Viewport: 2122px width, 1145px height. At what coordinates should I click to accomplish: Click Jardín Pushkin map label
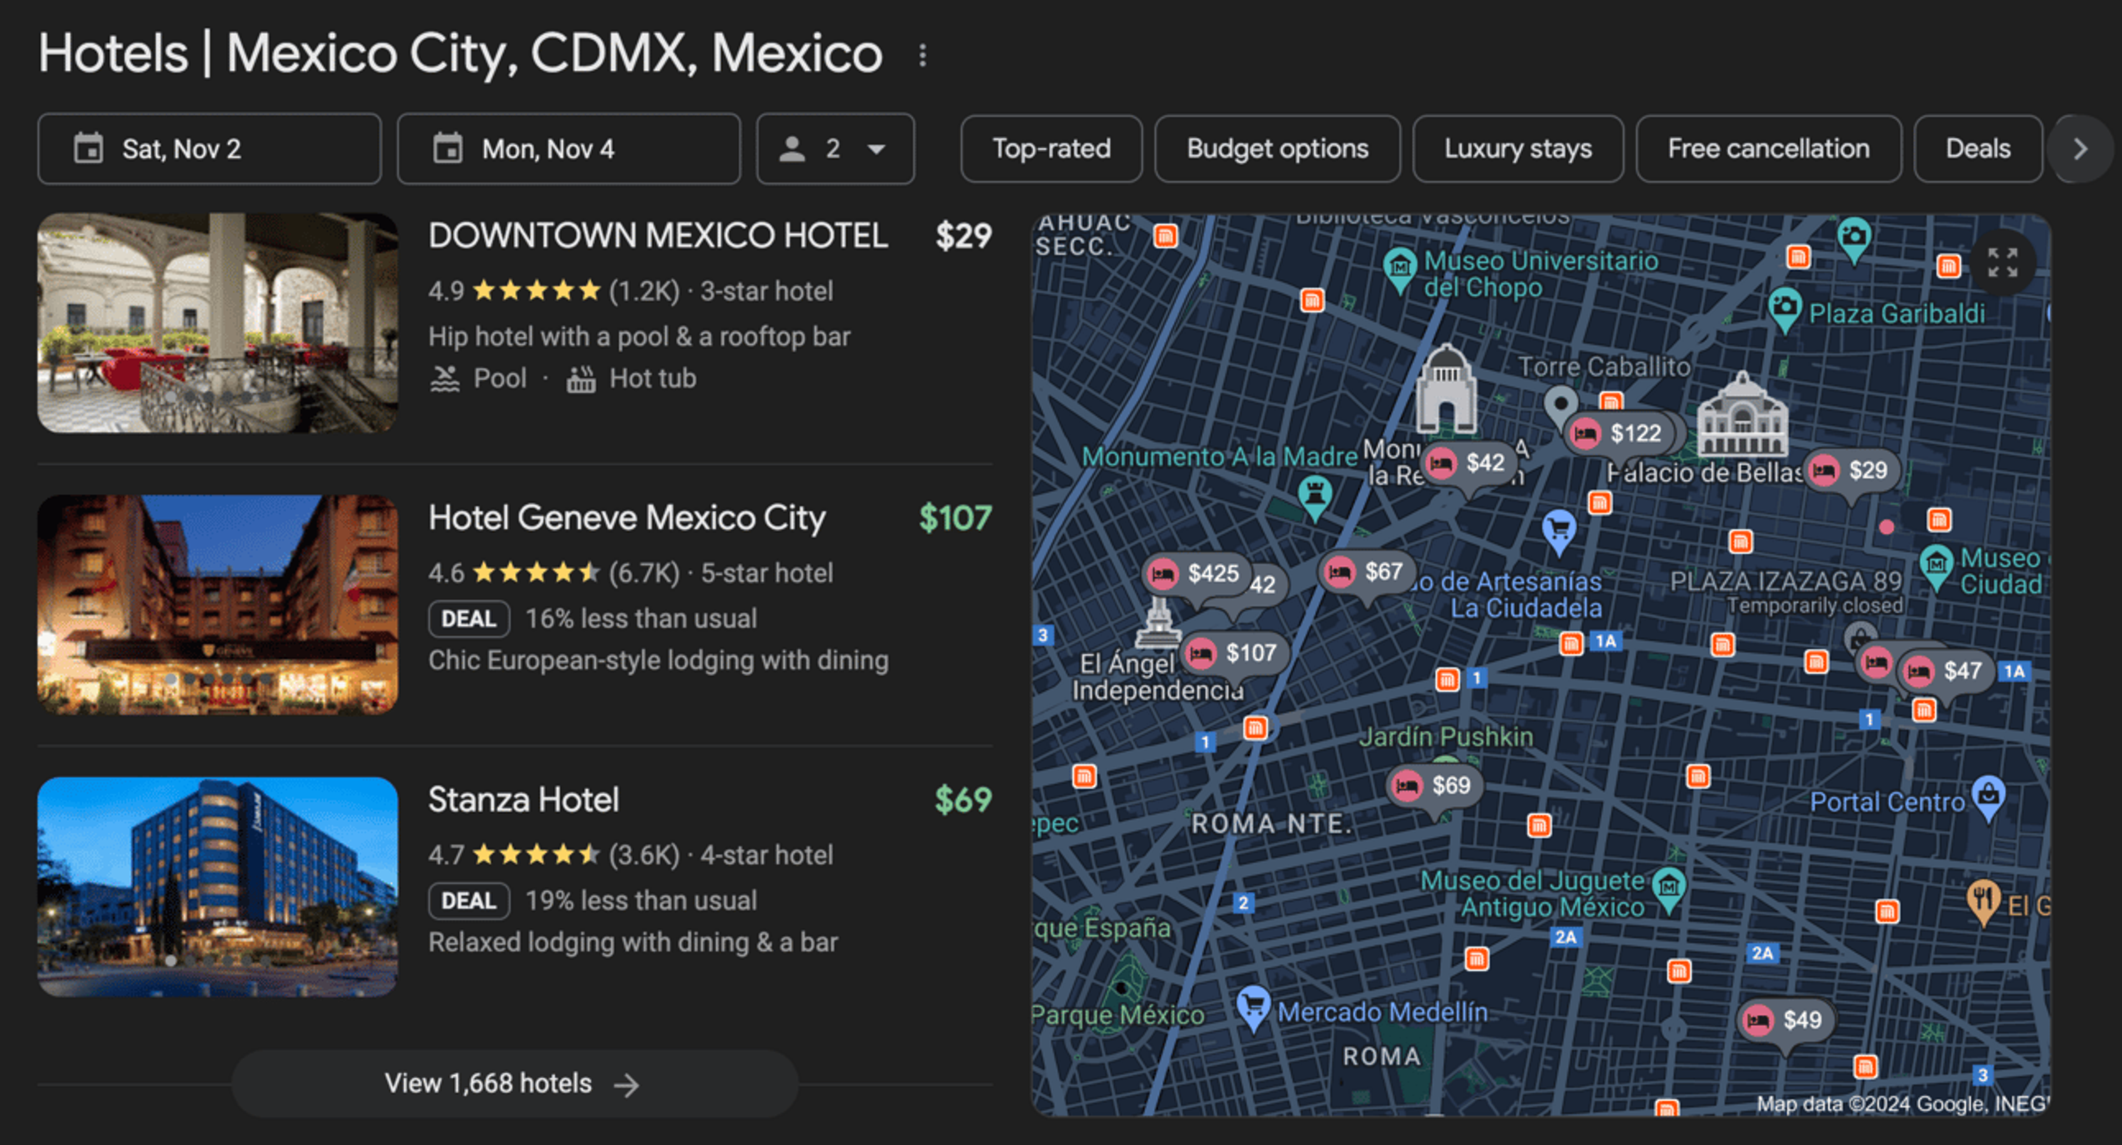point(1446,737)
